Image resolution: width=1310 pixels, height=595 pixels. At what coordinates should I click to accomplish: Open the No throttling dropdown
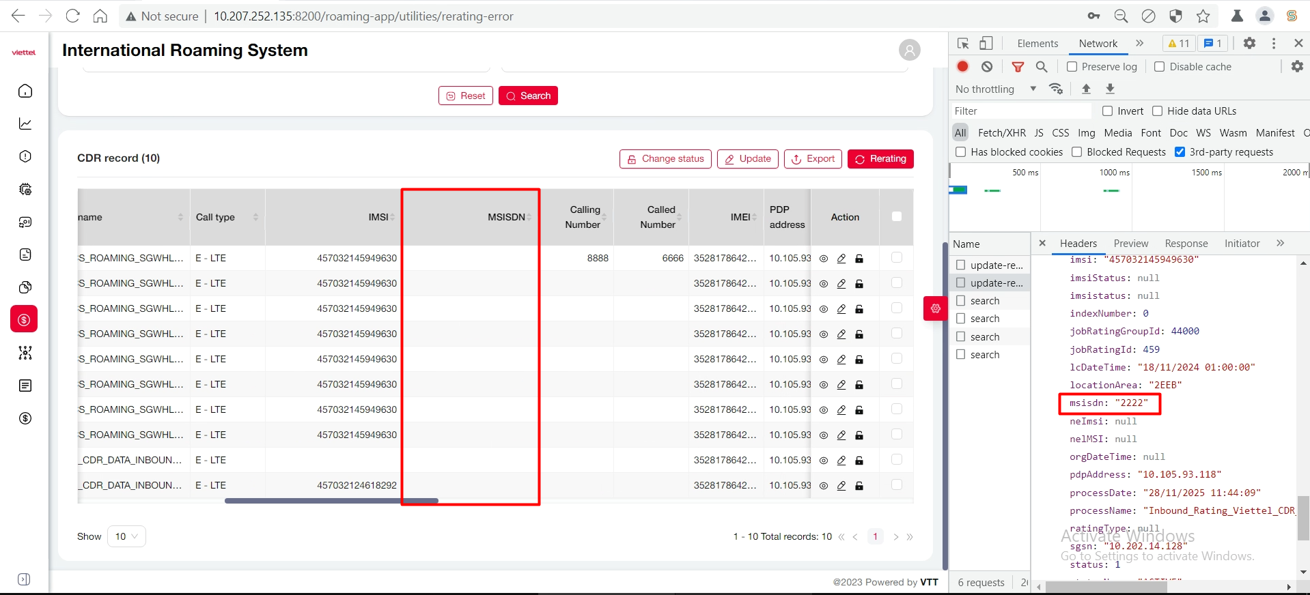click(995, 89)
